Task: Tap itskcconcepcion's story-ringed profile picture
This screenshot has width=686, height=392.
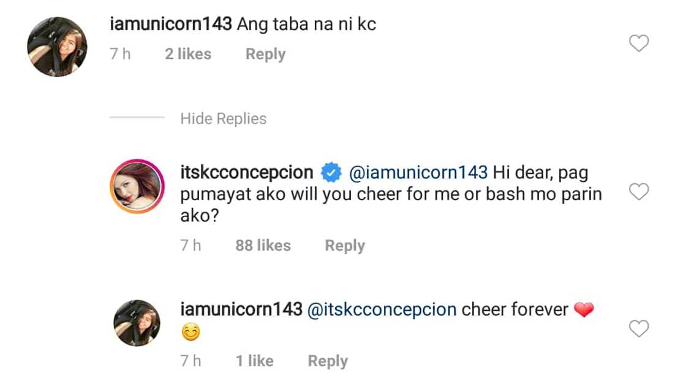Action: coord(137,186)
